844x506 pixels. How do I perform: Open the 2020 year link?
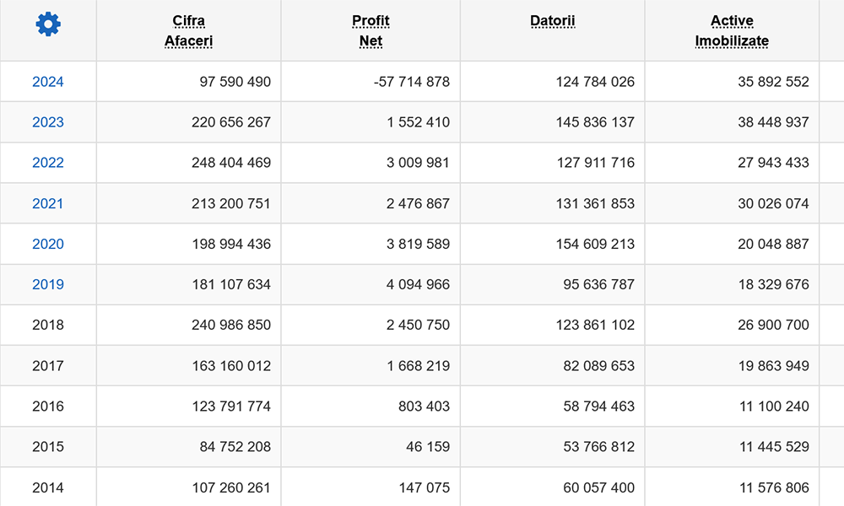48,244
